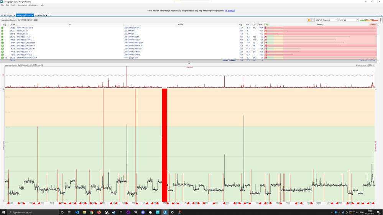Switch to the All Targets tab
The image size is (383, 215).
coord(8,15)
